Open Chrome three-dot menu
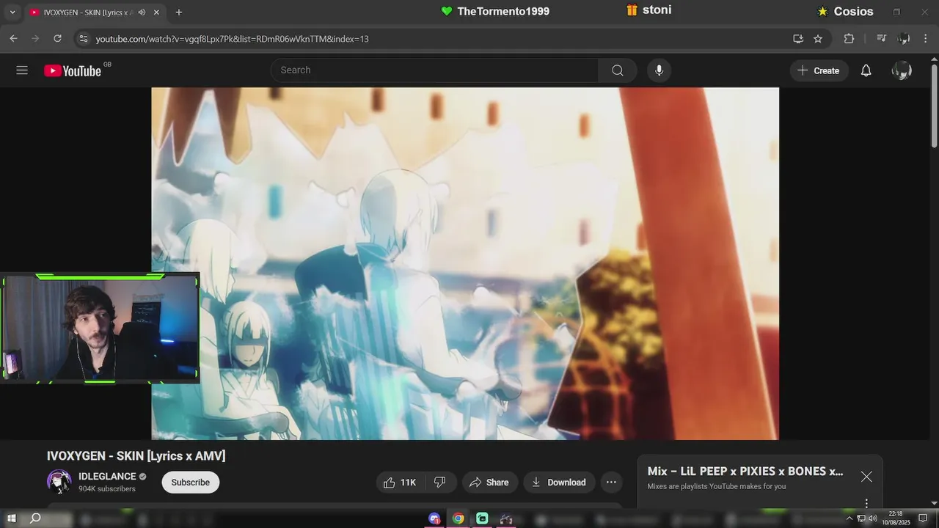The height and width of the screenshot is (528, 939). pyautogui.click(x=925, y=39)
